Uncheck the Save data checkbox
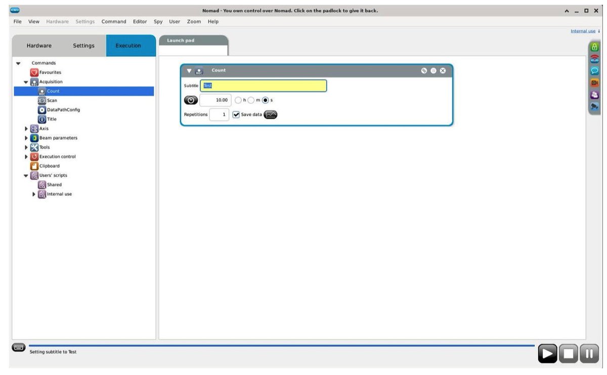Viewport: 607px width, 375px height. (x=236, y=115)
